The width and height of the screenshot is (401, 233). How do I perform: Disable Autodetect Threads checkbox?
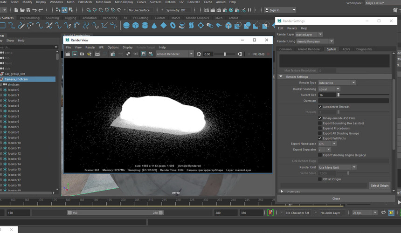point(320,107)
